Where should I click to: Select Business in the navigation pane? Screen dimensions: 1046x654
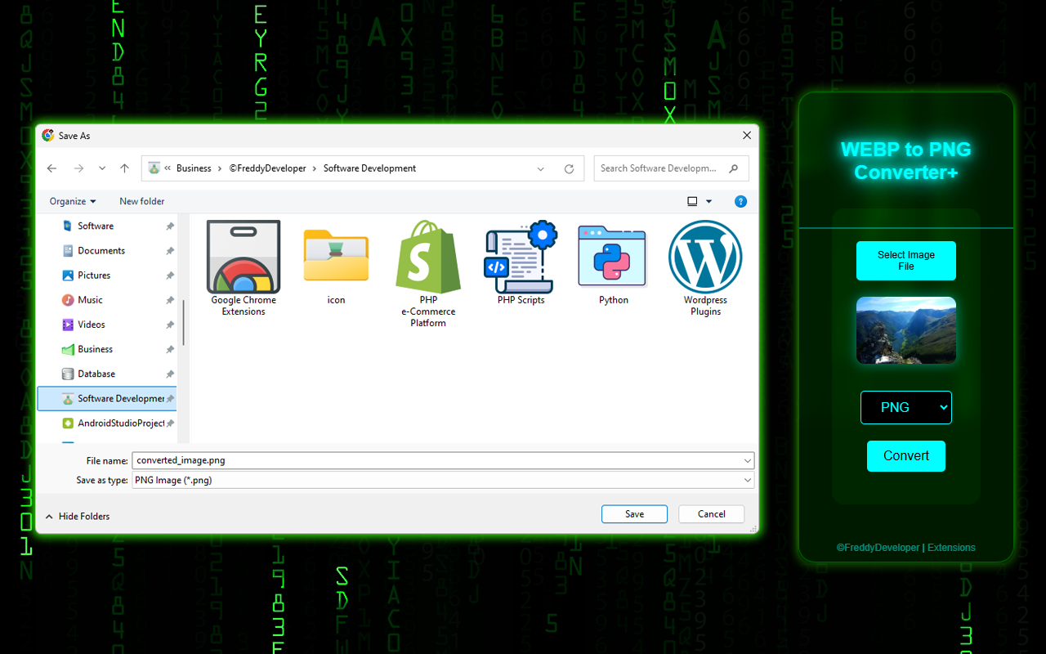(x=96, y=349)
